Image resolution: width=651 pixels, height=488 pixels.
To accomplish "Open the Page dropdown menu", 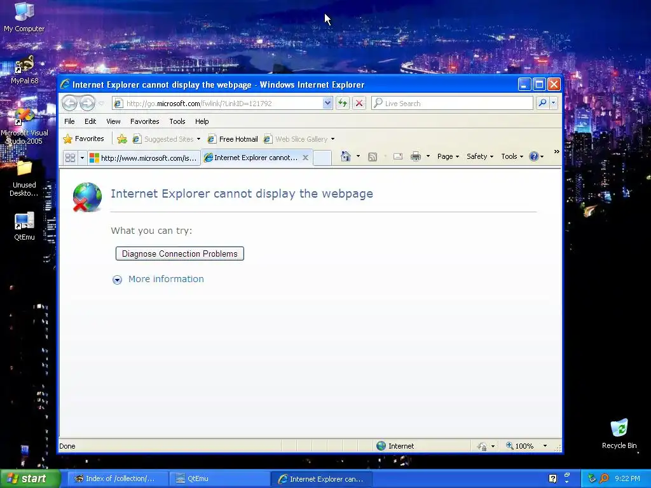I will (448, 156).
